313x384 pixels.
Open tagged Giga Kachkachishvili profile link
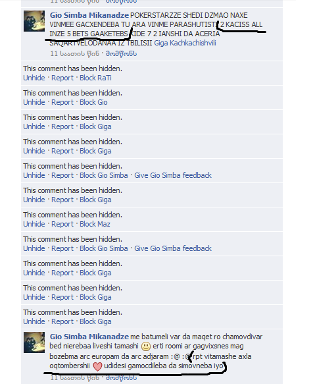pyautogui.click(x=185, y=43)
